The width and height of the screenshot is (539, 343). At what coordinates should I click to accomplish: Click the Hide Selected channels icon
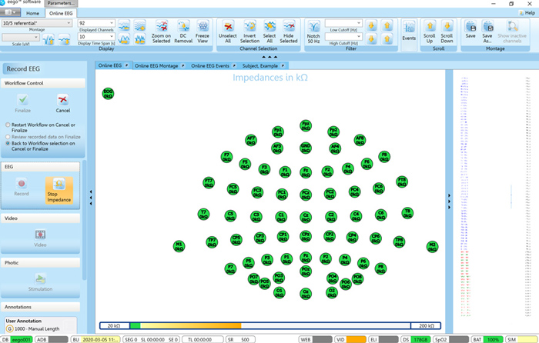coord(288,31)
